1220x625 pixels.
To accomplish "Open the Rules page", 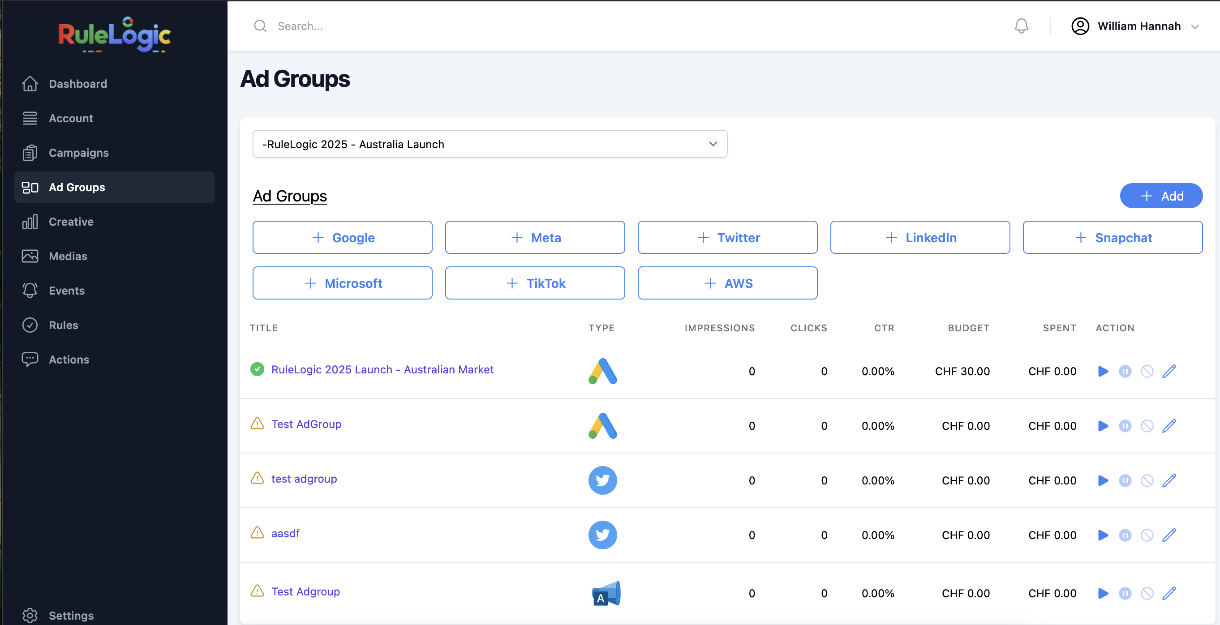I will (x=114, y=325).
